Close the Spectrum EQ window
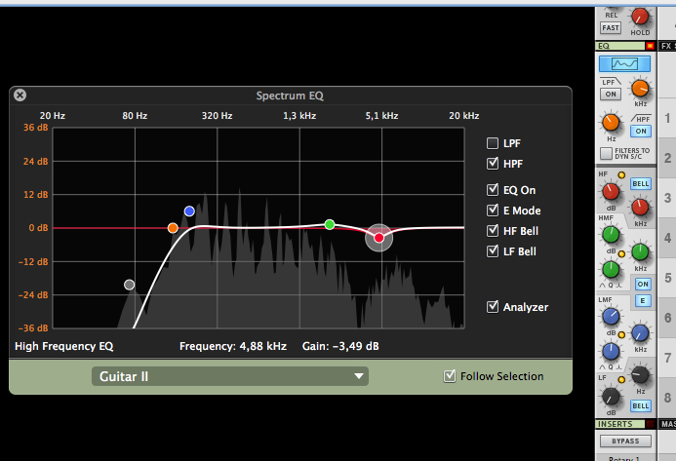This screenshot has height=461, width=676. coord(20,95)
